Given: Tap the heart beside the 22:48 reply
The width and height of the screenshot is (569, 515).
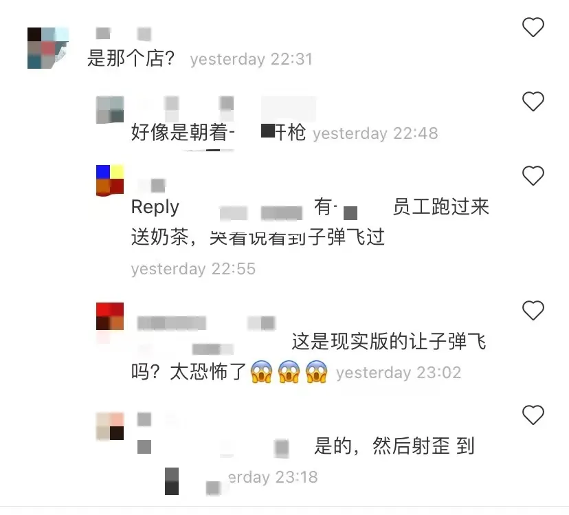Looking at the screenshot, I should click(x=533, y=101).
